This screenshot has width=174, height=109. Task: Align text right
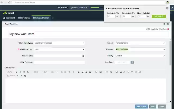[86, 72]
